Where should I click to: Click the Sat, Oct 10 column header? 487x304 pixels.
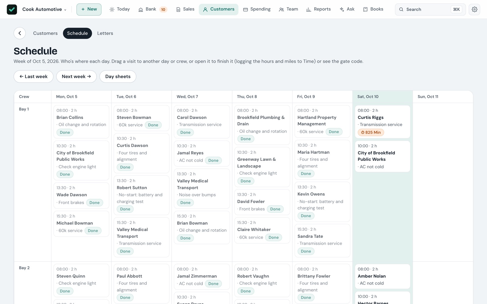(383, 97)
